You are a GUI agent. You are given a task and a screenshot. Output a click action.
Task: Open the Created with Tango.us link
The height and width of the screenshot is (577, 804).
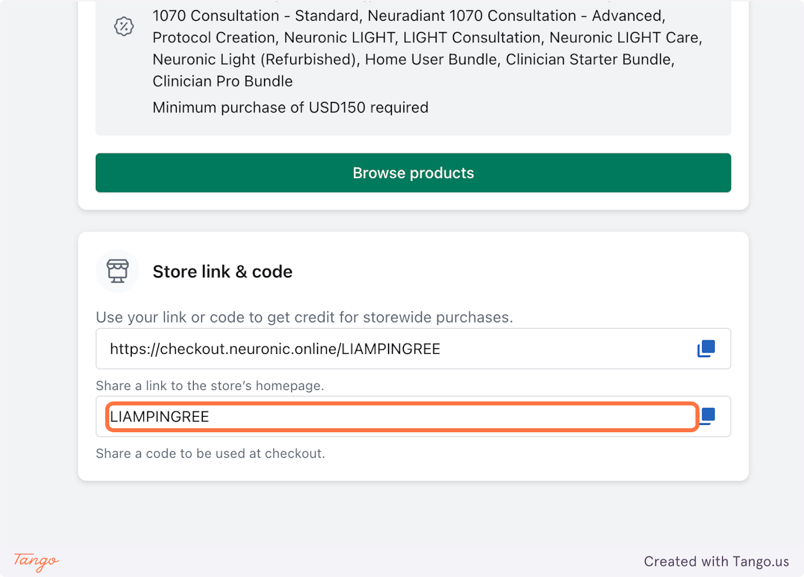(716, 562)
